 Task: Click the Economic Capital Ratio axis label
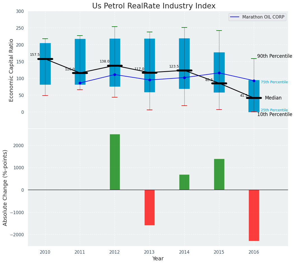pos(11,70)
